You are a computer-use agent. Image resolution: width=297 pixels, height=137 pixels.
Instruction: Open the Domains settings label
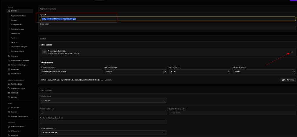pos(15,56)
